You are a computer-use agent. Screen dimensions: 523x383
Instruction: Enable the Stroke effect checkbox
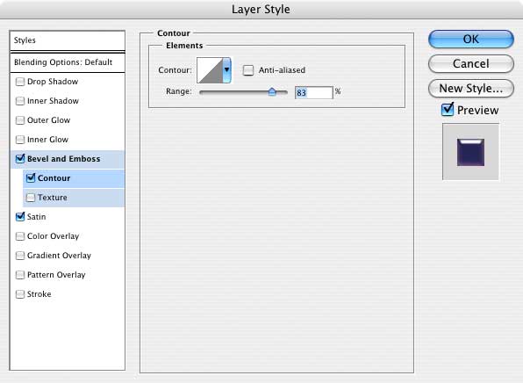click(x=20, y=294)
